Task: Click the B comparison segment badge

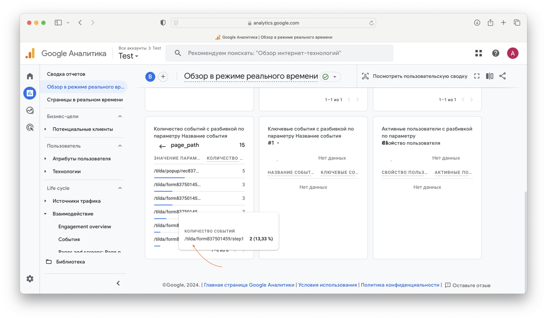Action: pyautogui.click(x=150, y=77)
